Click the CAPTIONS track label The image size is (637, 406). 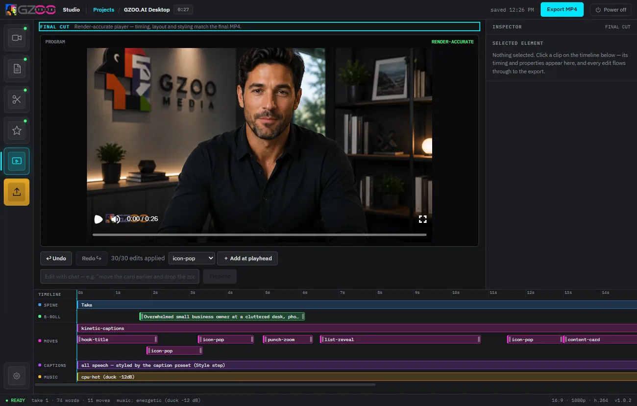click(x=54, y=365)
